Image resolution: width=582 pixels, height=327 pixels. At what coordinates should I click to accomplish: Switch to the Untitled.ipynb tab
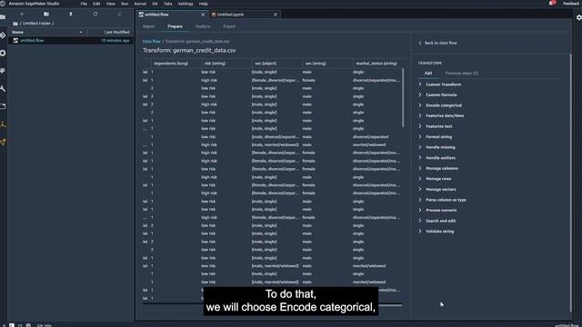(x=230, y=15)
